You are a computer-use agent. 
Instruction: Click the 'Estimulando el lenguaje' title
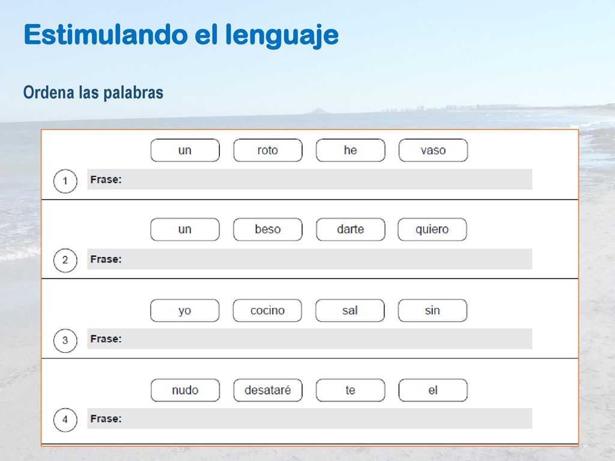point(181,35)
